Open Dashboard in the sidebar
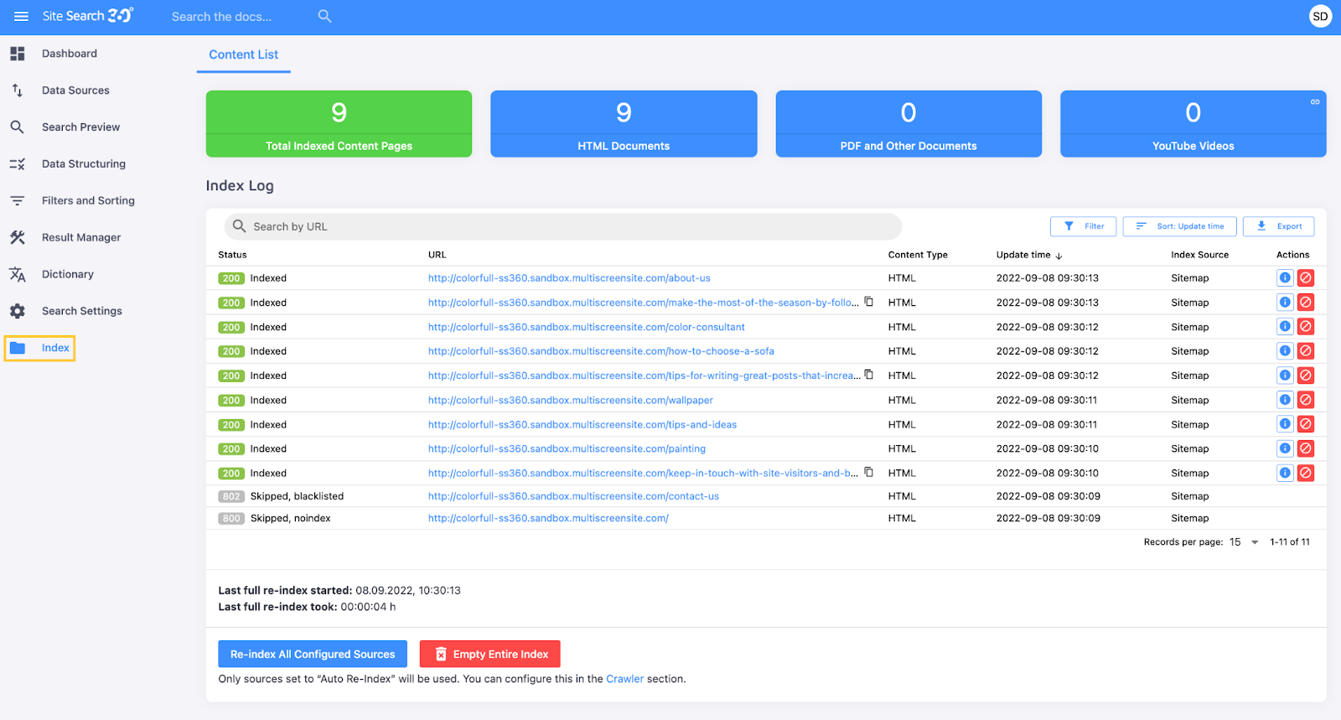 click(x=70, y=54)
